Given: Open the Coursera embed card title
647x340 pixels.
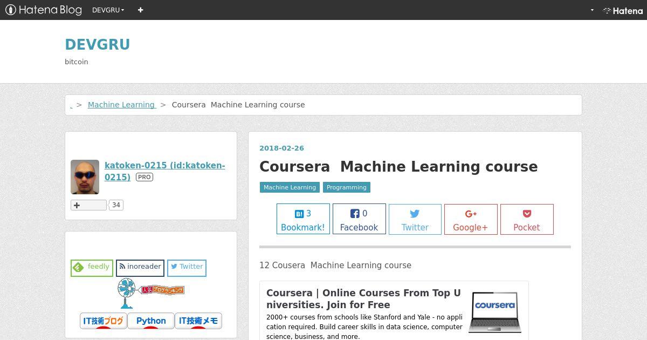Looking at the screenshot, I should click(364, 298).
